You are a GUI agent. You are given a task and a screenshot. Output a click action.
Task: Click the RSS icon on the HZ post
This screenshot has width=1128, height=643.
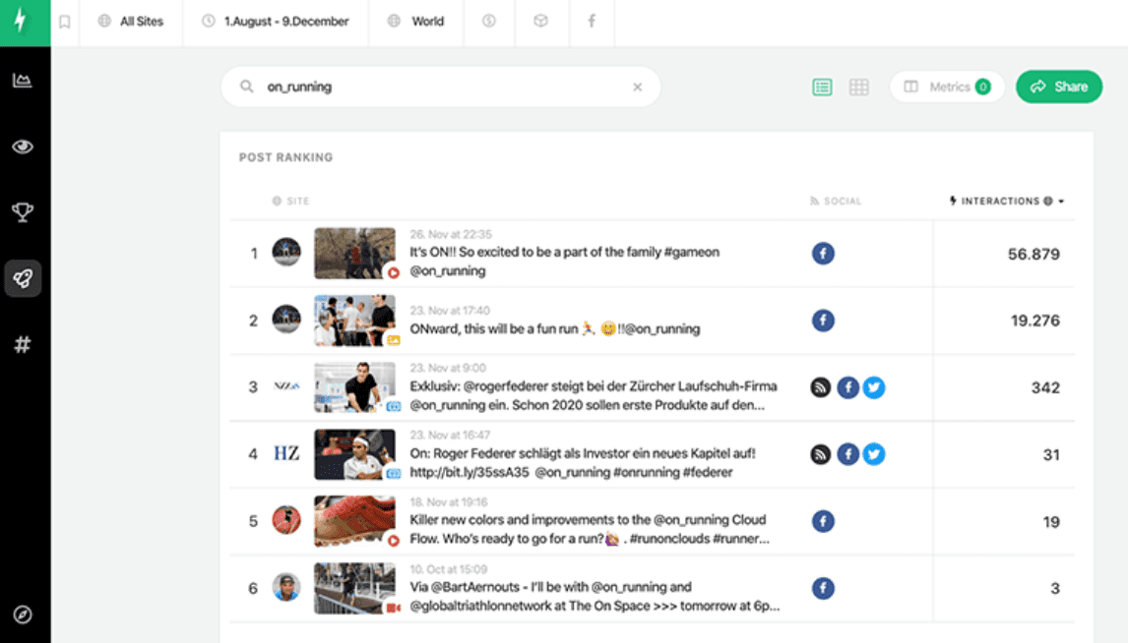(x=821, y=454)
